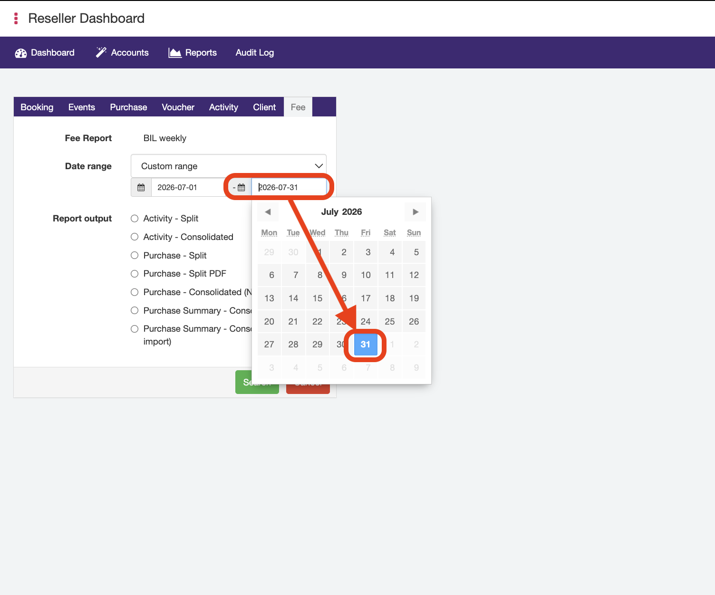Image resolution: width=715 pixels, height=595 pixels.
Task: Select July 18 in the calendar
Action: [390, 298]
